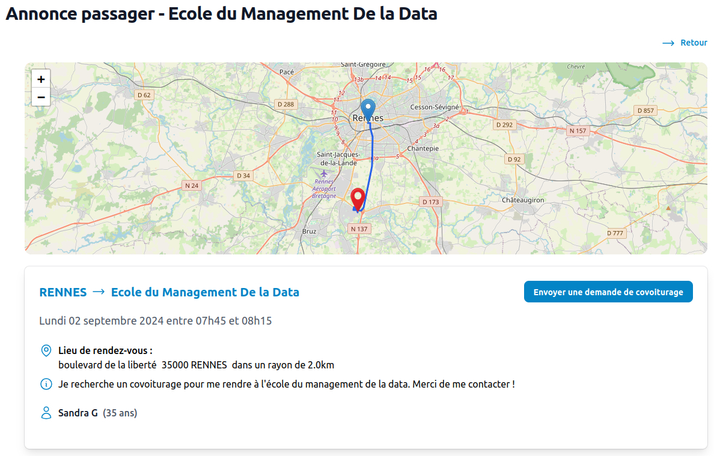Click the N 137 road label on map
This screenshot has height=456, width=714.
(358, 229)
